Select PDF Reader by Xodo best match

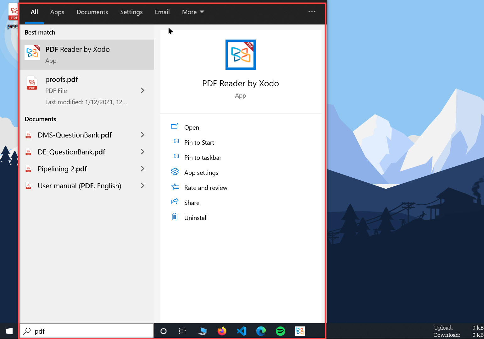tap(87, 55)
